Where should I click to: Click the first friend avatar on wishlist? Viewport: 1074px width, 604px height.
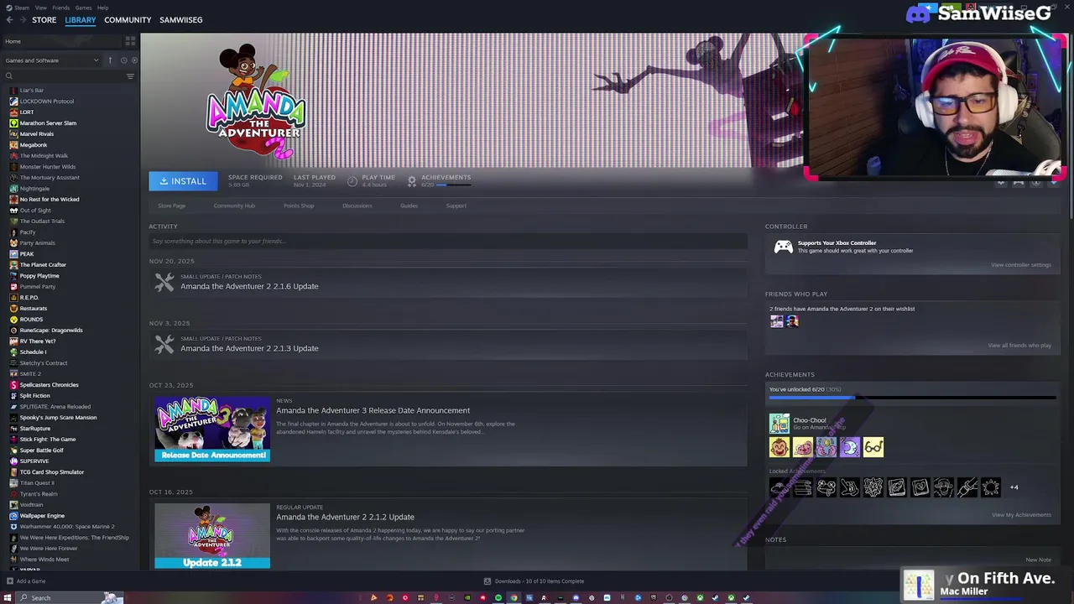pyautogui.click(x=776, y=321)
